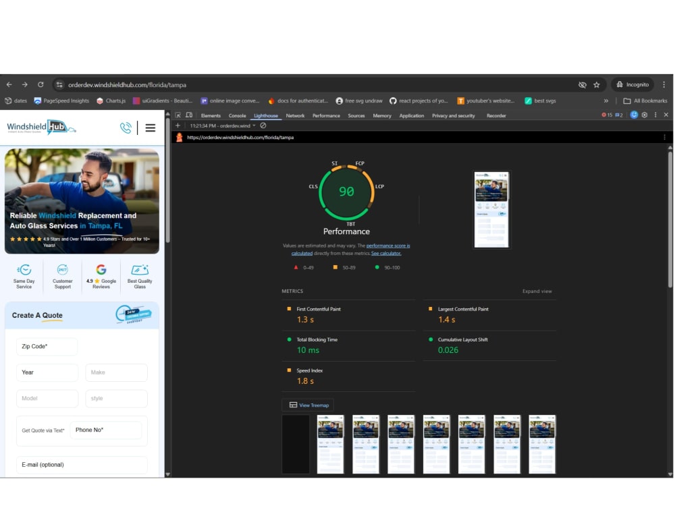This screenshot has width=675, height=506.
Task: Click Expand view in Metrics section
Action: [537, 291]
